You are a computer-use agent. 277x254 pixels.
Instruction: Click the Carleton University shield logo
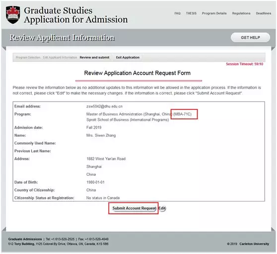(x=13, y=15)
